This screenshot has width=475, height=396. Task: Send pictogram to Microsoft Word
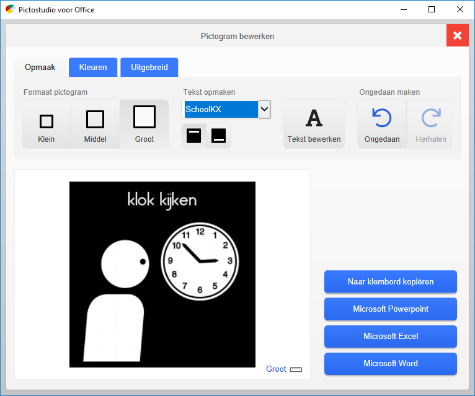pyautogui.click(x=391, y=363)
